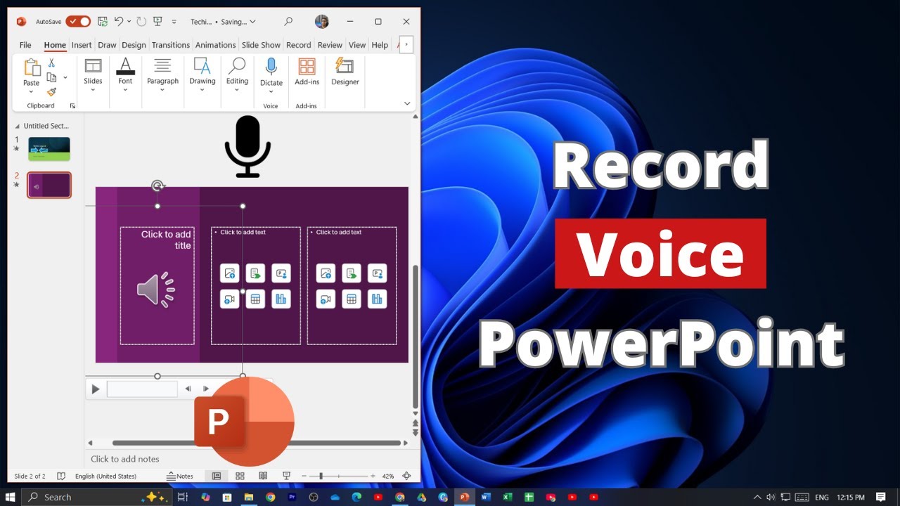Click the Copy icon
The width and height of the screenshot is (900, 506).
pos(51,77)
